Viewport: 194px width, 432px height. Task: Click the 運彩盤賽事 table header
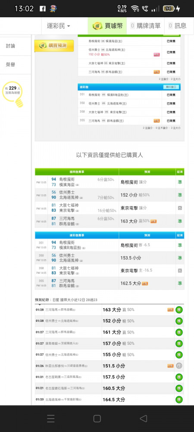77,235
